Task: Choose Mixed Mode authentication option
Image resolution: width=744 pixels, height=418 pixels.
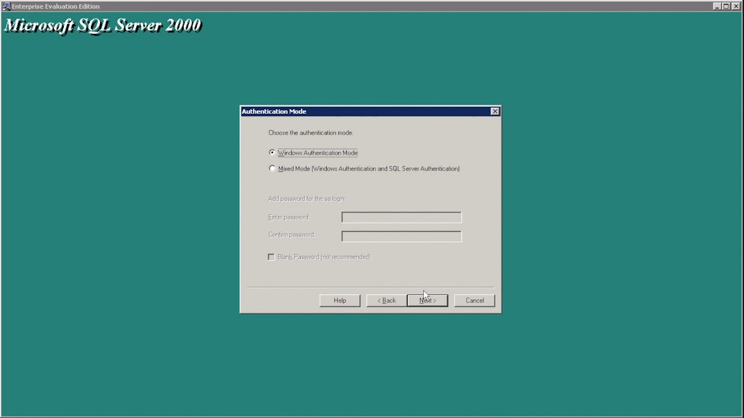Action: point(272,168)
